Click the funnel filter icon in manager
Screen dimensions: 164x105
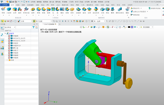33,27
